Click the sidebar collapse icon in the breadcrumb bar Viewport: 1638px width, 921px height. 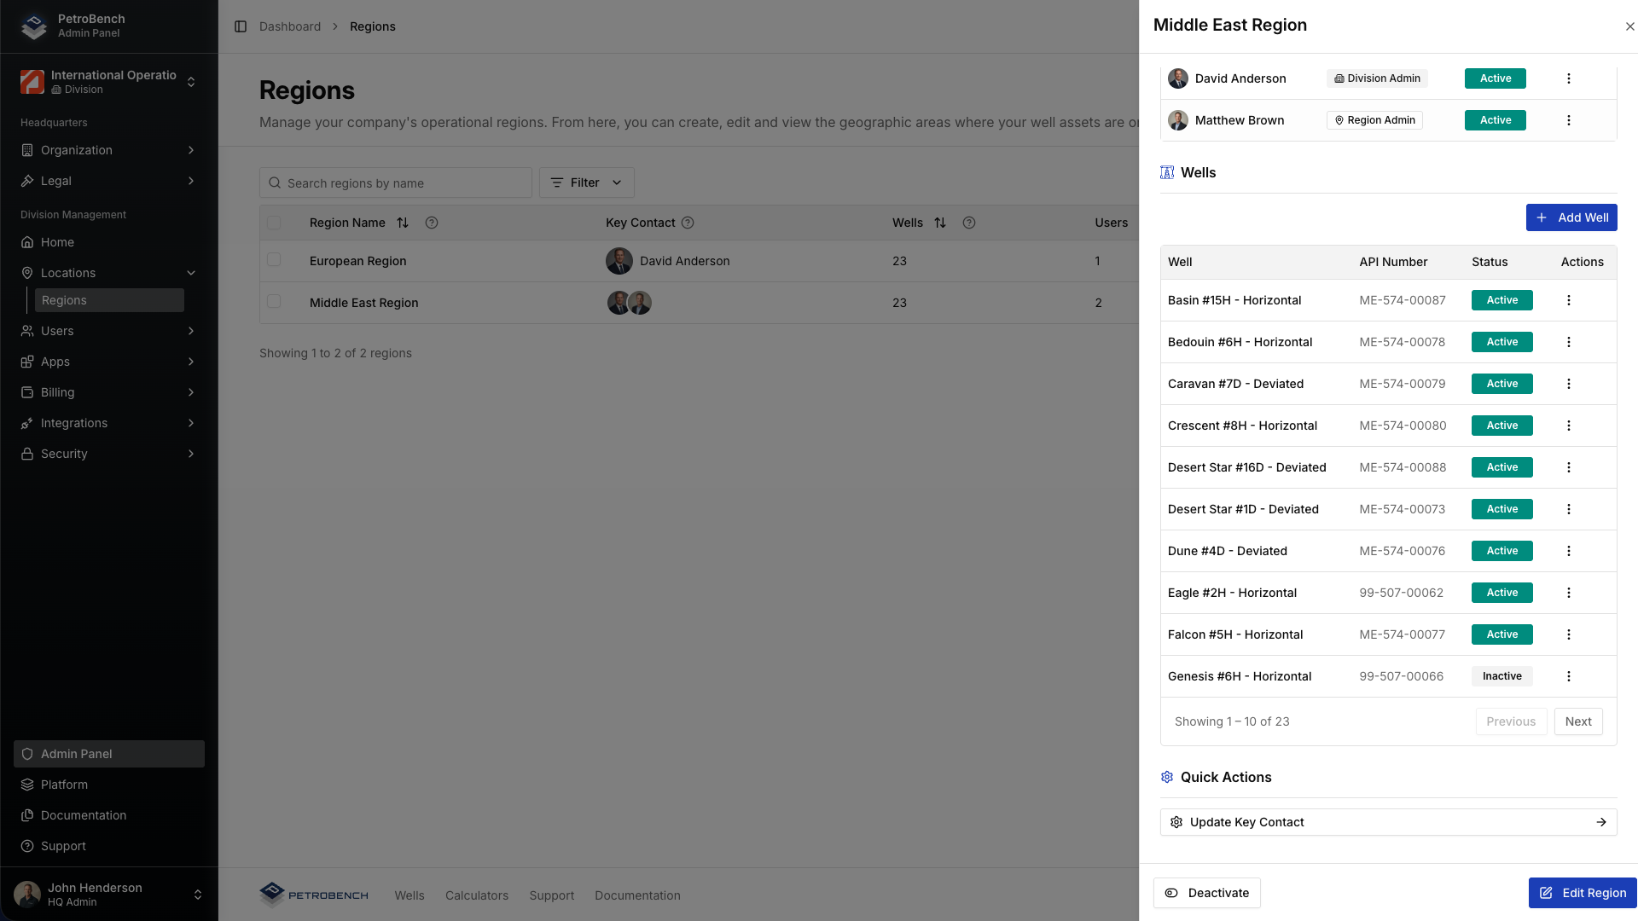pos(239,26)
